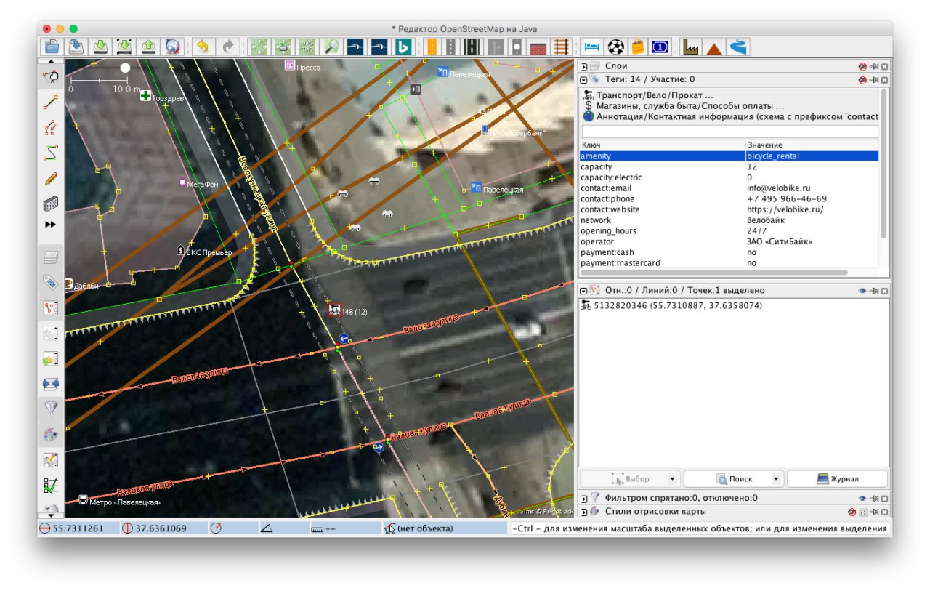Select the Draw nodes line tool
The image size is (930, 591).
click(x=51, y=102)
